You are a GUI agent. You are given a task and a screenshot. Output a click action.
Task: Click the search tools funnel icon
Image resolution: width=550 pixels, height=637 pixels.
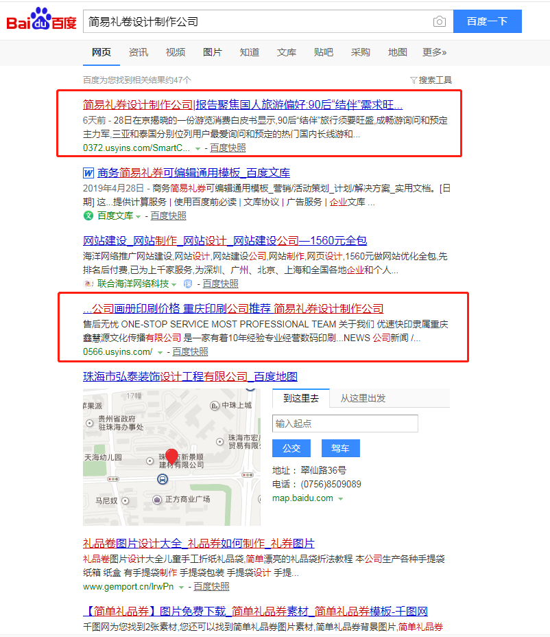pyautogui.click(x=414, y=80)
